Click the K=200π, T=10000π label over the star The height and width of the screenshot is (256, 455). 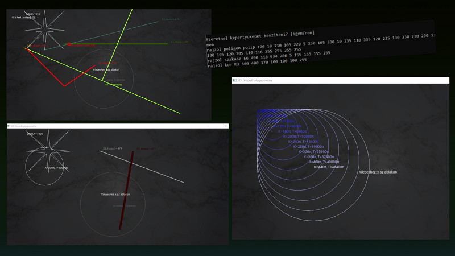[x=56, y=168]
